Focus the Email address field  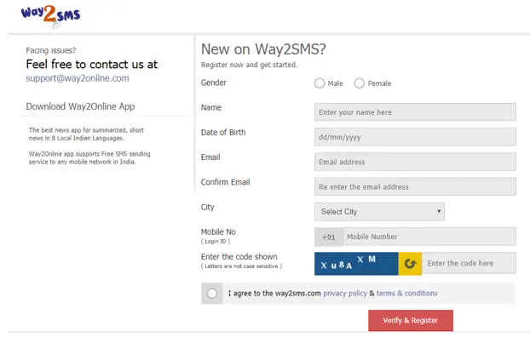point(415,162)
